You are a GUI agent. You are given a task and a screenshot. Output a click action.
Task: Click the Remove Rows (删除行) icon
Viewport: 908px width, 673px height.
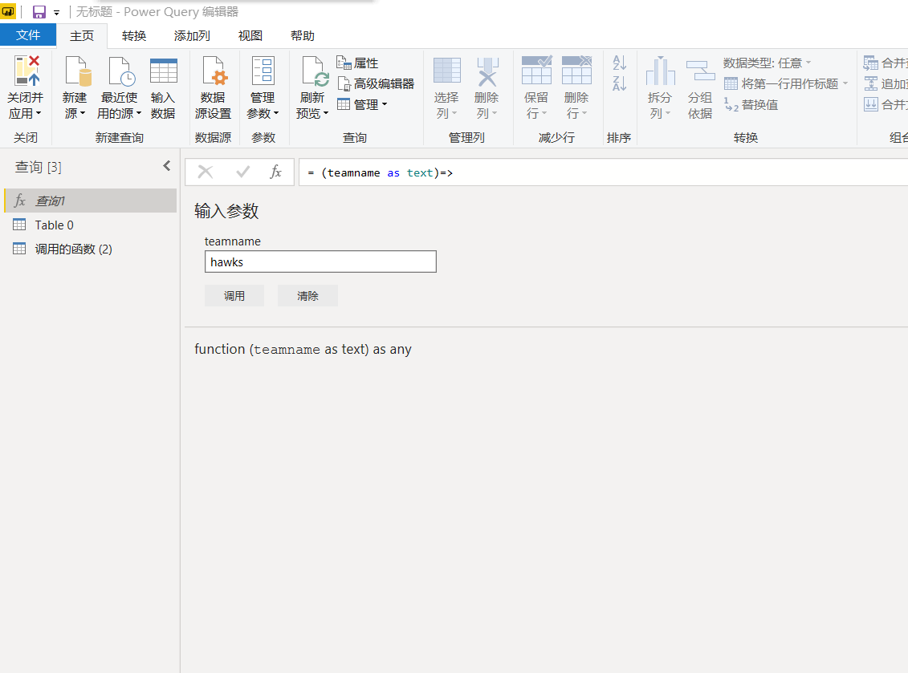coord(576,70)
